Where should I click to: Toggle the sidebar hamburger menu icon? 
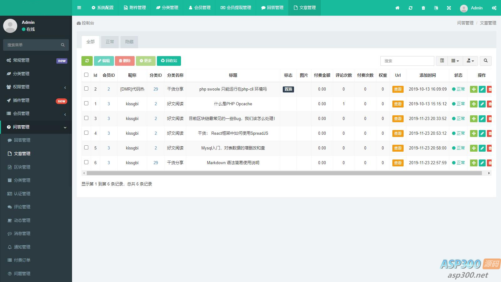click(79, 8)
